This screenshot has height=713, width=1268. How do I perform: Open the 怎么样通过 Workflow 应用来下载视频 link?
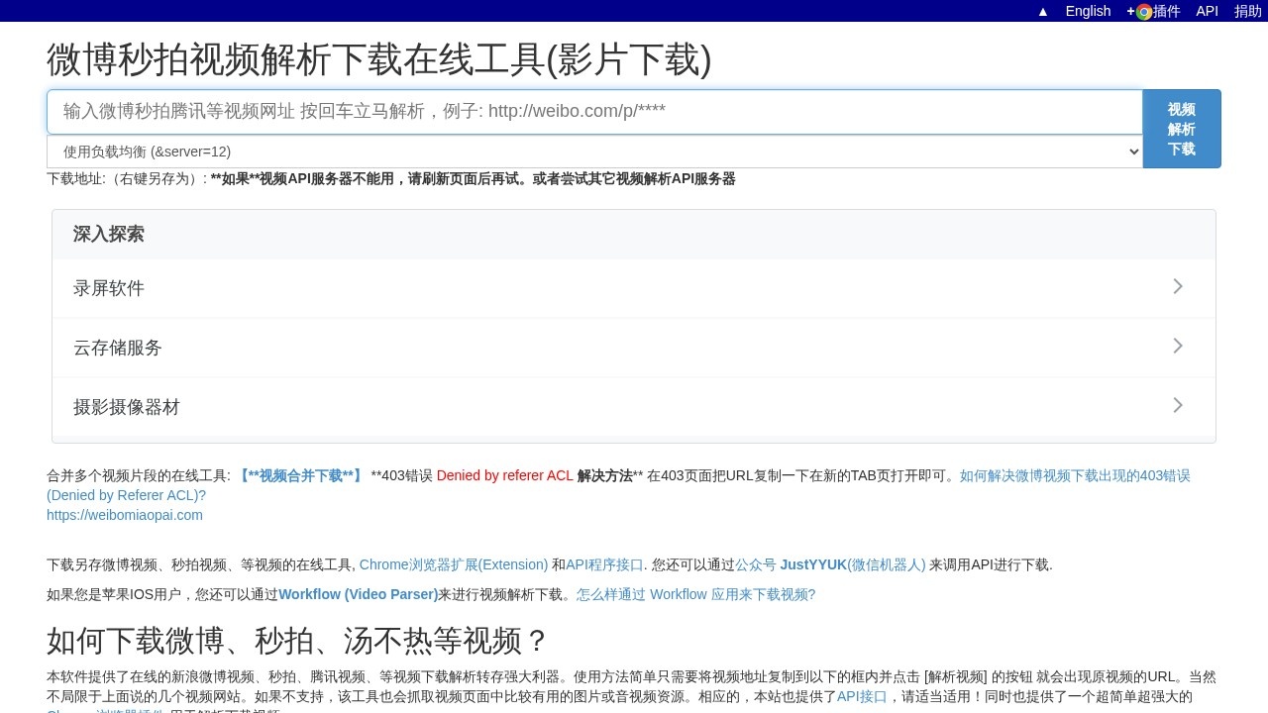tap(695, 594)
